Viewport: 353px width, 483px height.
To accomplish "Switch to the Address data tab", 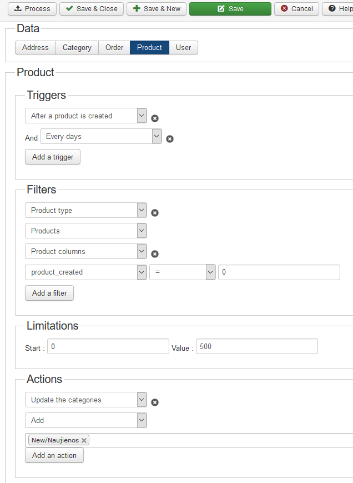I will pos(36,48).
